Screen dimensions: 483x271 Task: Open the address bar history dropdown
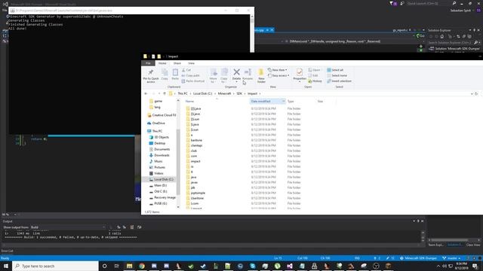pyautogui.click(x=472, y=93)
